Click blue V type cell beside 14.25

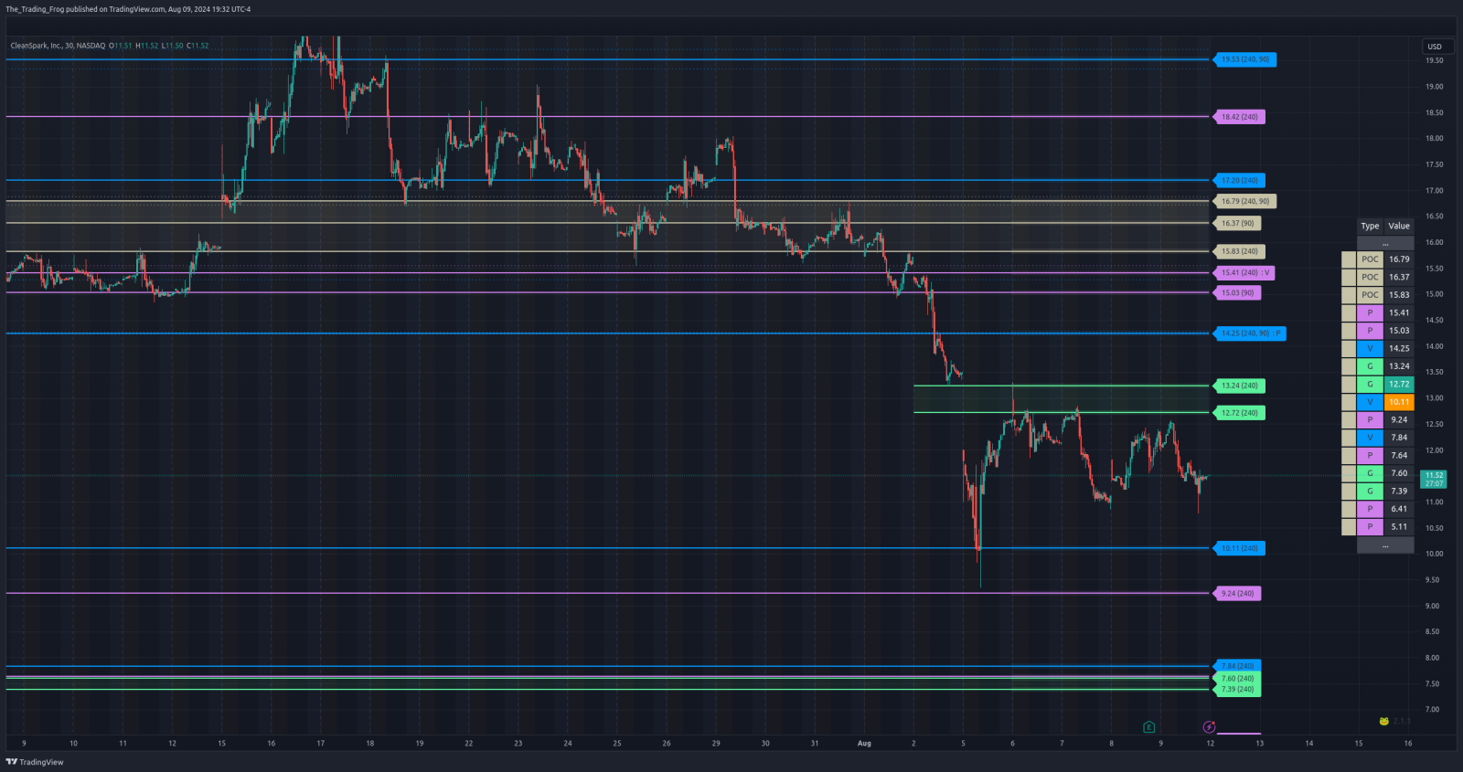1370,348
